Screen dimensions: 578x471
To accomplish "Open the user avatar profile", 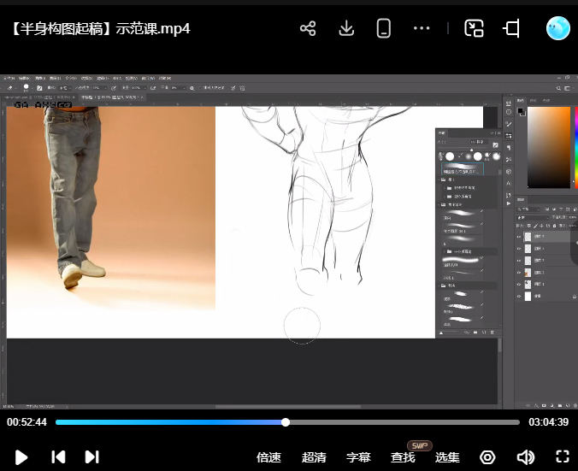I will tap(557, 28).
